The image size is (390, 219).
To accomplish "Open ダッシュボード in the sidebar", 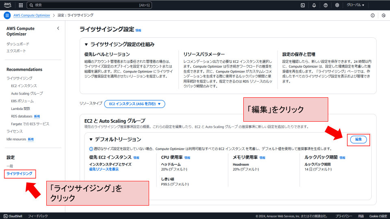I will (x=17, y=44).
